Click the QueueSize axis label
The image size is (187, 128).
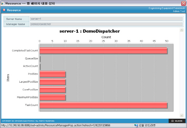pos(31,58)
